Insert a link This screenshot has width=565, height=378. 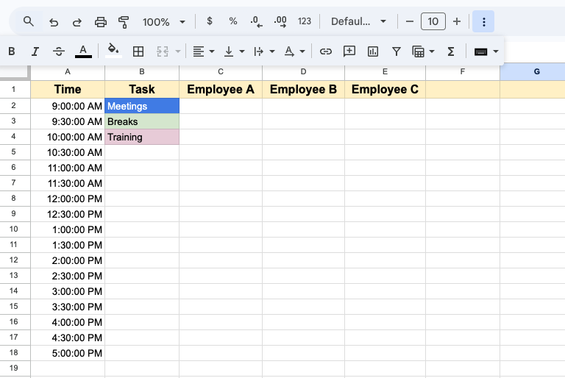[x=326, y=51]
